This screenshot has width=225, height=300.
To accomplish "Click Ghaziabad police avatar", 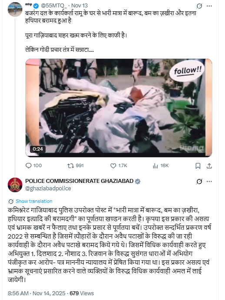I will (15, 185).
